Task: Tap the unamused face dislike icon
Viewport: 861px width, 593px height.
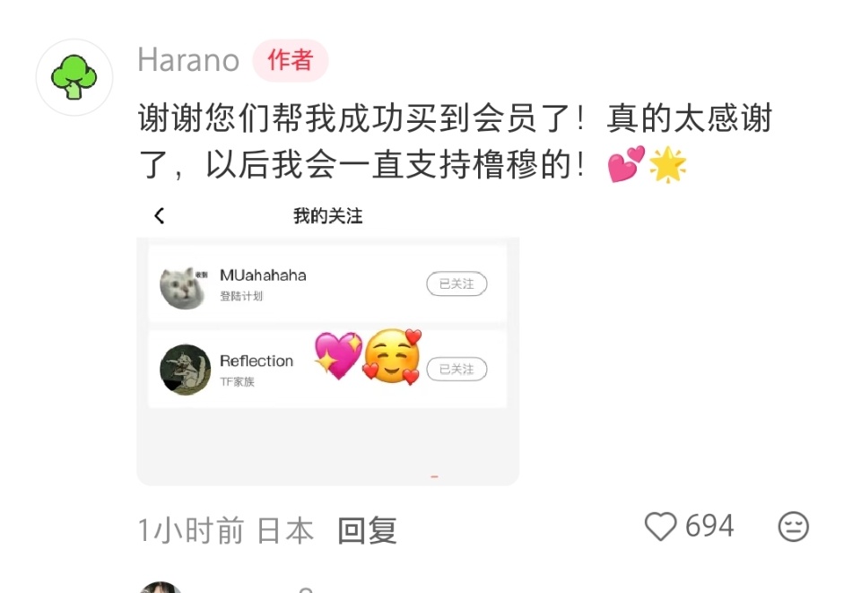Action: pyautogui.click(x=793, y=527)
